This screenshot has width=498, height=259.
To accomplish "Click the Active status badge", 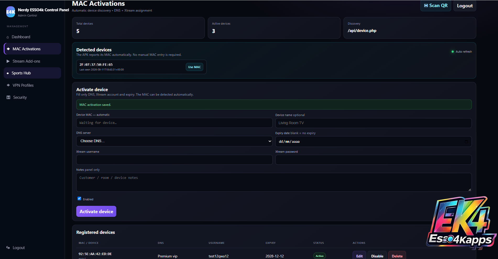I will 319,256.
